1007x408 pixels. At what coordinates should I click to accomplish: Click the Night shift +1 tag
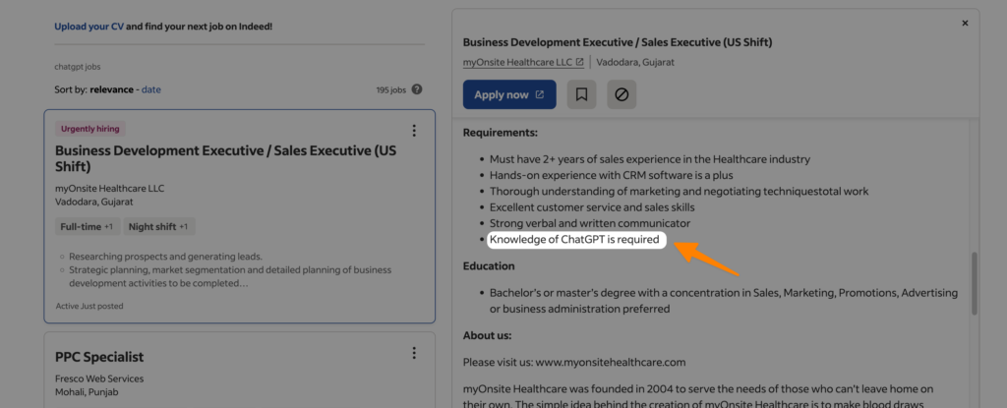pyautogui.click(x=159, y=227)
